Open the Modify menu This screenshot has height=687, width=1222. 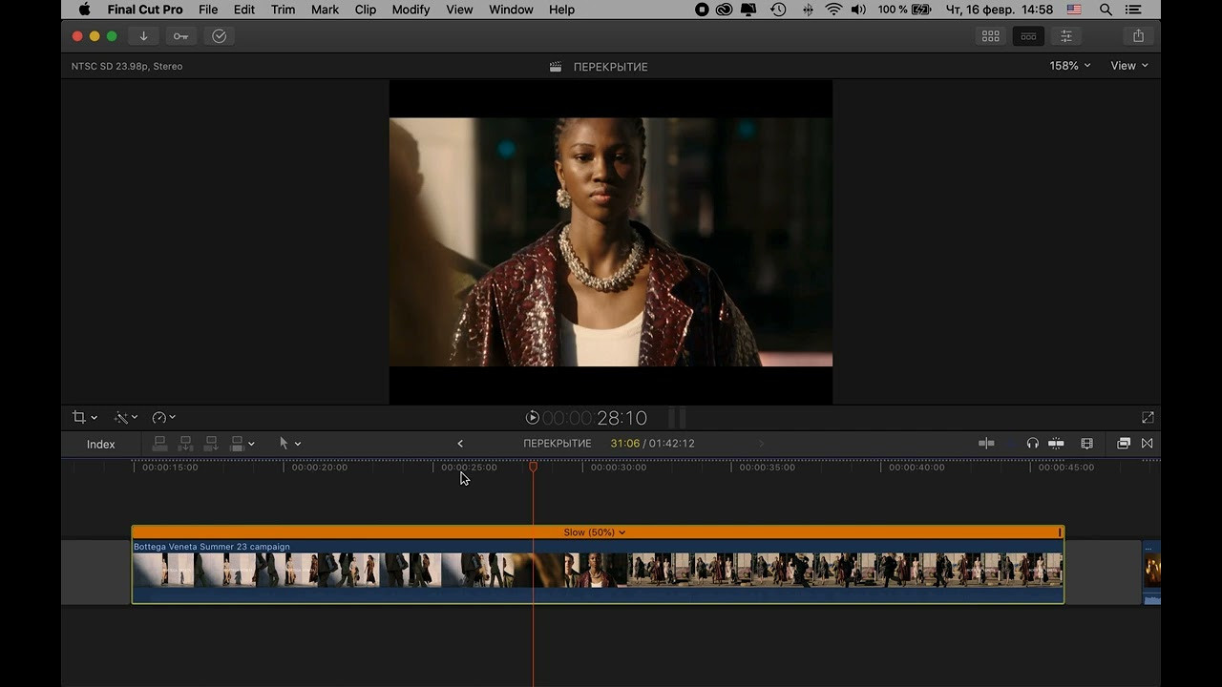(411, 10)
